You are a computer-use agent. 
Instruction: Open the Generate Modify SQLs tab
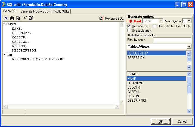point(35,11)
